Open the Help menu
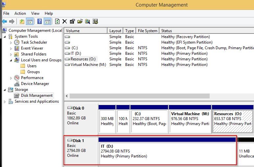Viewport: 254px width, 167px height. click(x=49, y=13)
